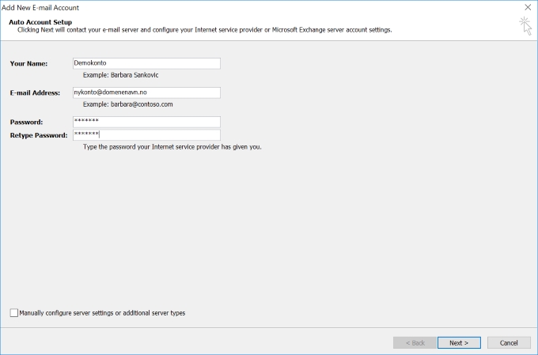Screen dimensions: 538x355
Task: Click the greyed-out Back button
Action: [x=415, y=342]
